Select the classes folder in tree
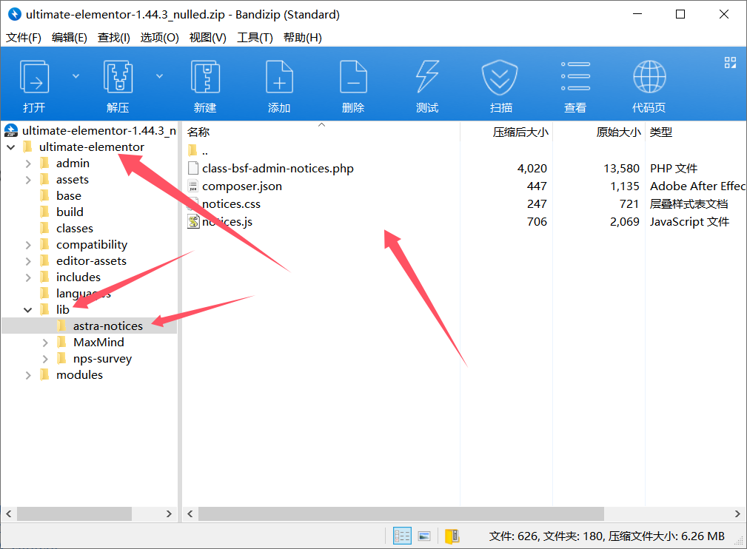Screen dimensions: 747x549 click(74, 229)
